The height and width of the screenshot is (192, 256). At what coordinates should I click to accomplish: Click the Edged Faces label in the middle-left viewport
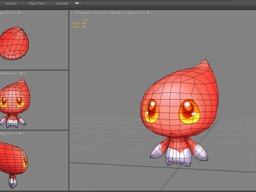[9, 73]
